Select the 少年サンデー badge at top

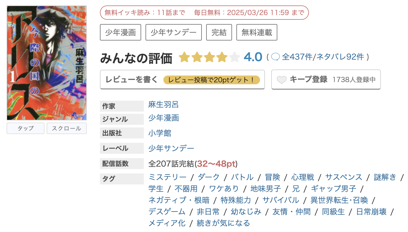tap(173, 32)
